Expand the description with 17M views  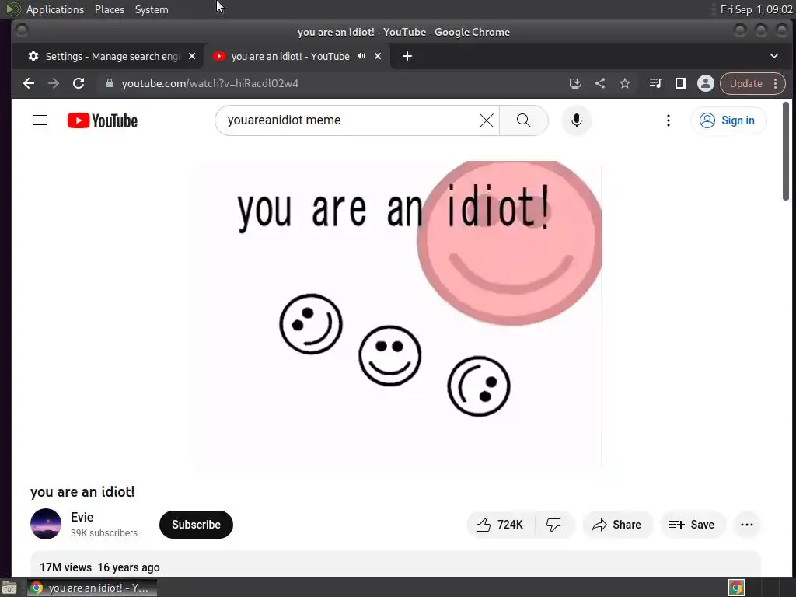[396, 564]
